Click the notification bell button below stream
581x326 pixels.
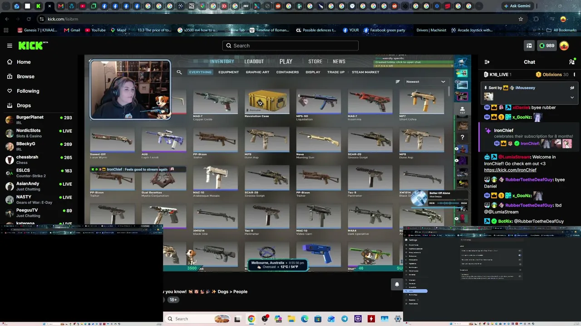pos(397,284)
